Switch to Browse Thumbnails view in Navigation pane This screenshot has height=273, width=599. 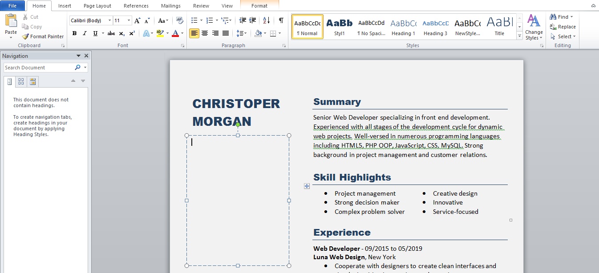(20, 81)
